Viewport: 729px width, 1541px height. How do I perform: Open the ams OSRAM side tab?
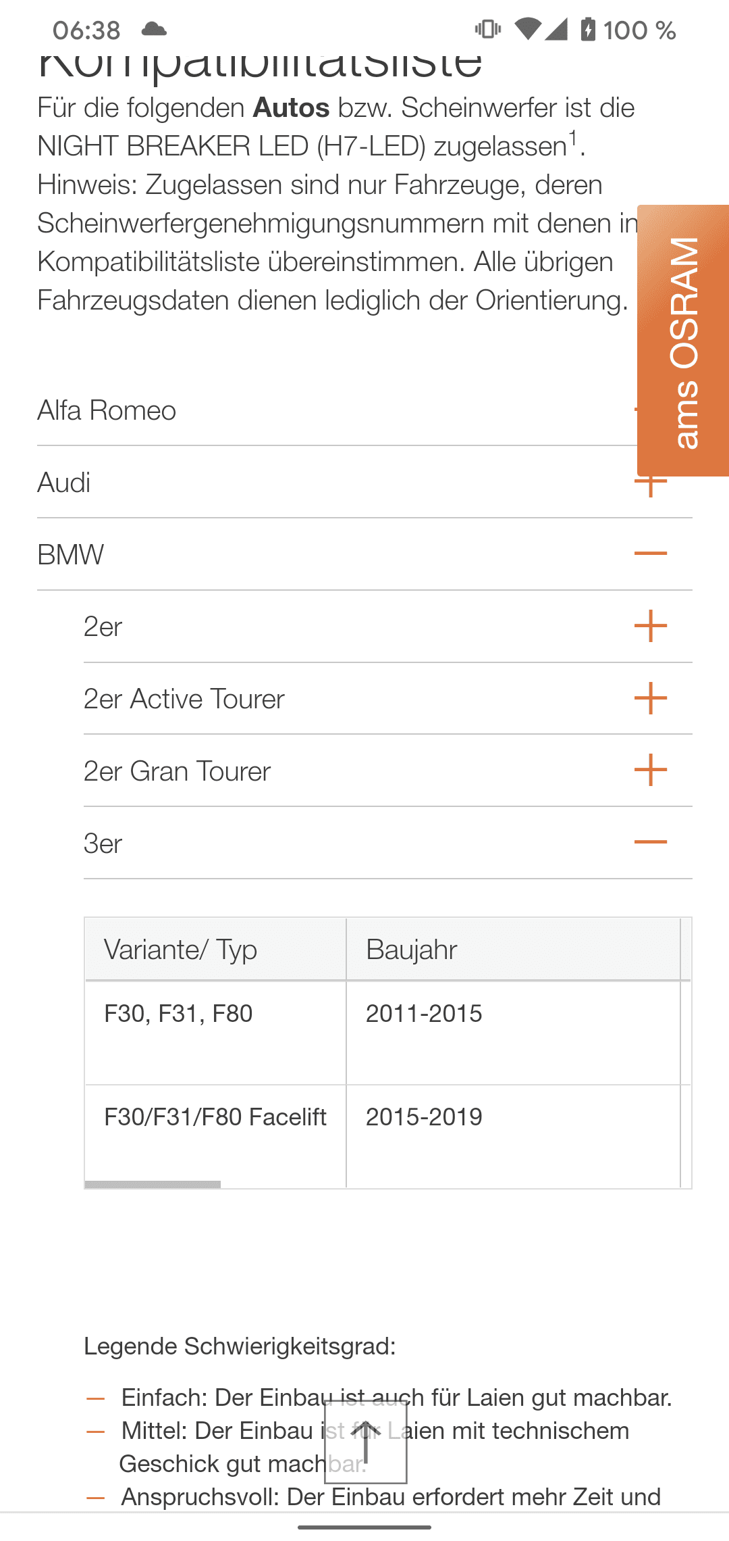point(683,341)
